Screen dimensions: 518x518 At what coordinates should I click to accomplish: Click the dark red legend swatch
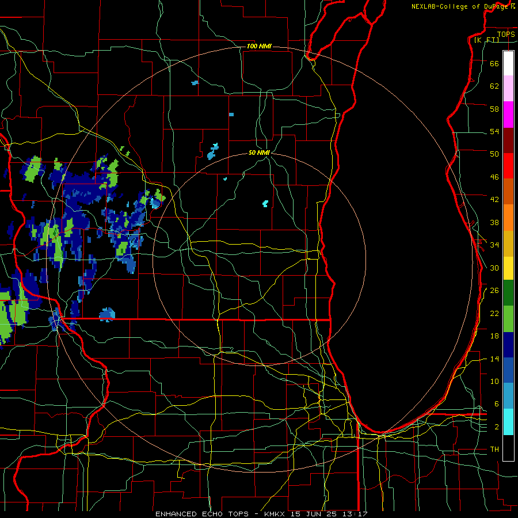coord(508,140)
